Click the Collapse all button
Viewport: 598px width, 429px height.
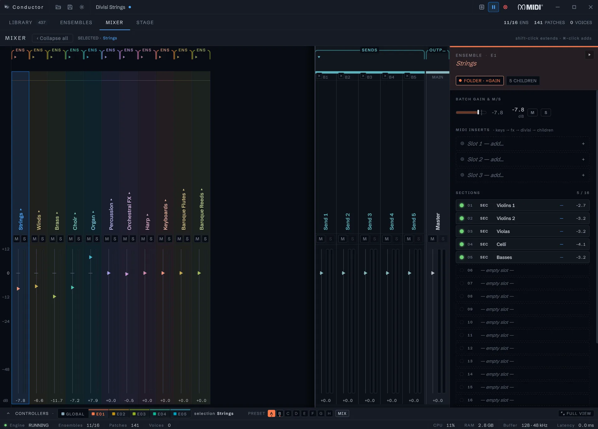[52, 38]
